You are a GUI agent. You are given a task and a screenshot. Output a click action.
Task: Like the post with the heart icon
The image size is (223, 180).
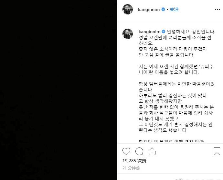point(126,151)
